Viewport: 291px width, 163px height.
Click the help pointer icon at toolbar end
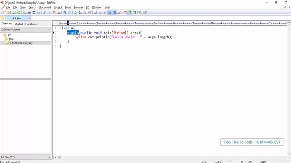point(145,13)
